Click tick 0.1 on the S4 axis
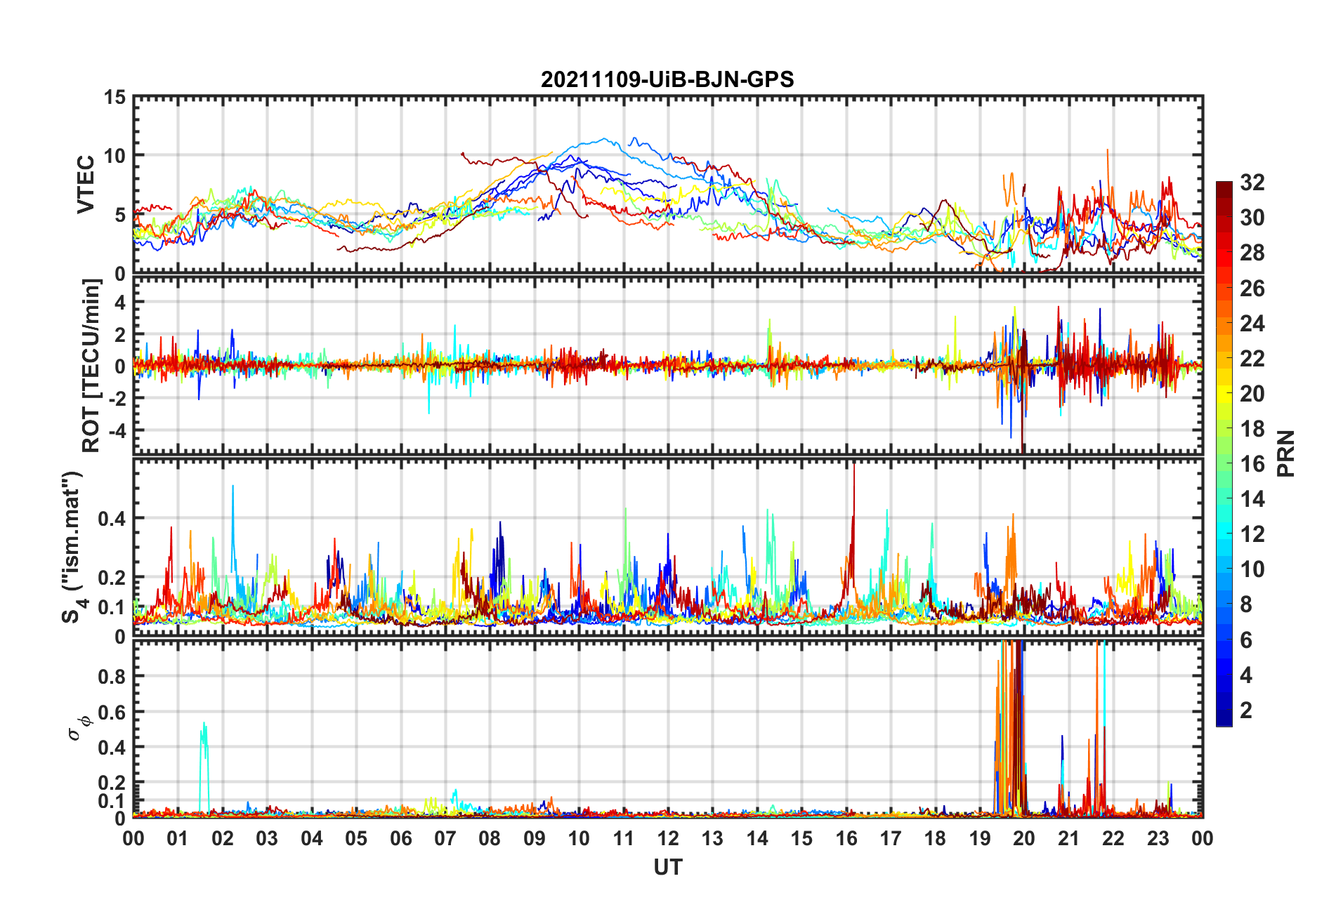Image resolution: width=1336 pixels, height=907 pixels. 112,607
